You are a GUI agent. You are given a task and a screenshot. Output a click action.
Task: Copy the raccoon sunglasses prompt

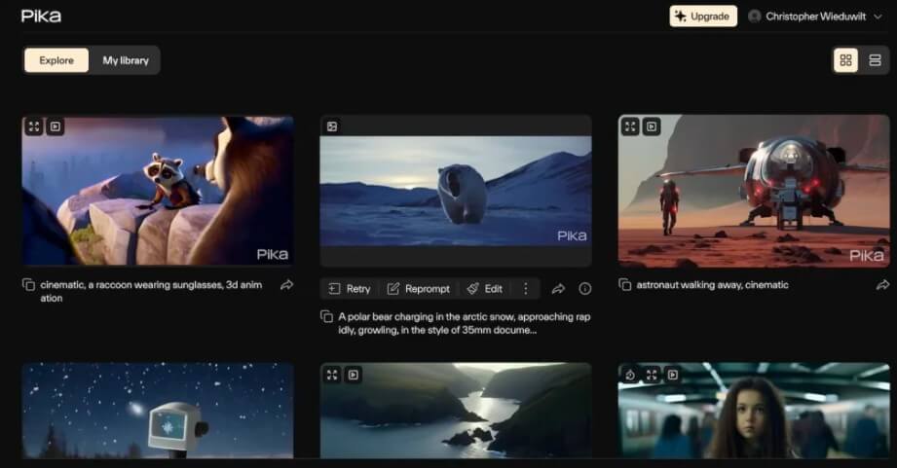click(x=28, y=284)
